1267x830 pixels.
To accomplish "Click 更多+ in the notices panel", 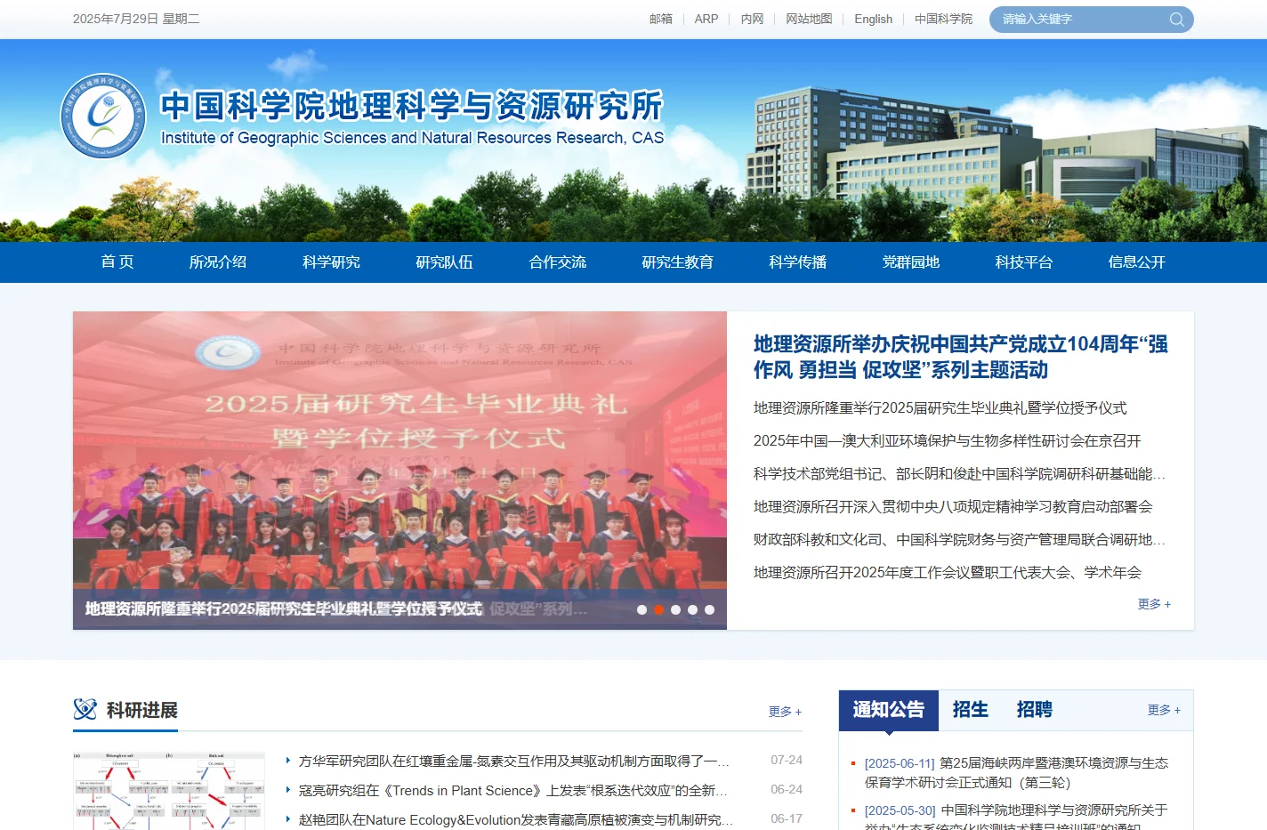I will point(1164,710).
